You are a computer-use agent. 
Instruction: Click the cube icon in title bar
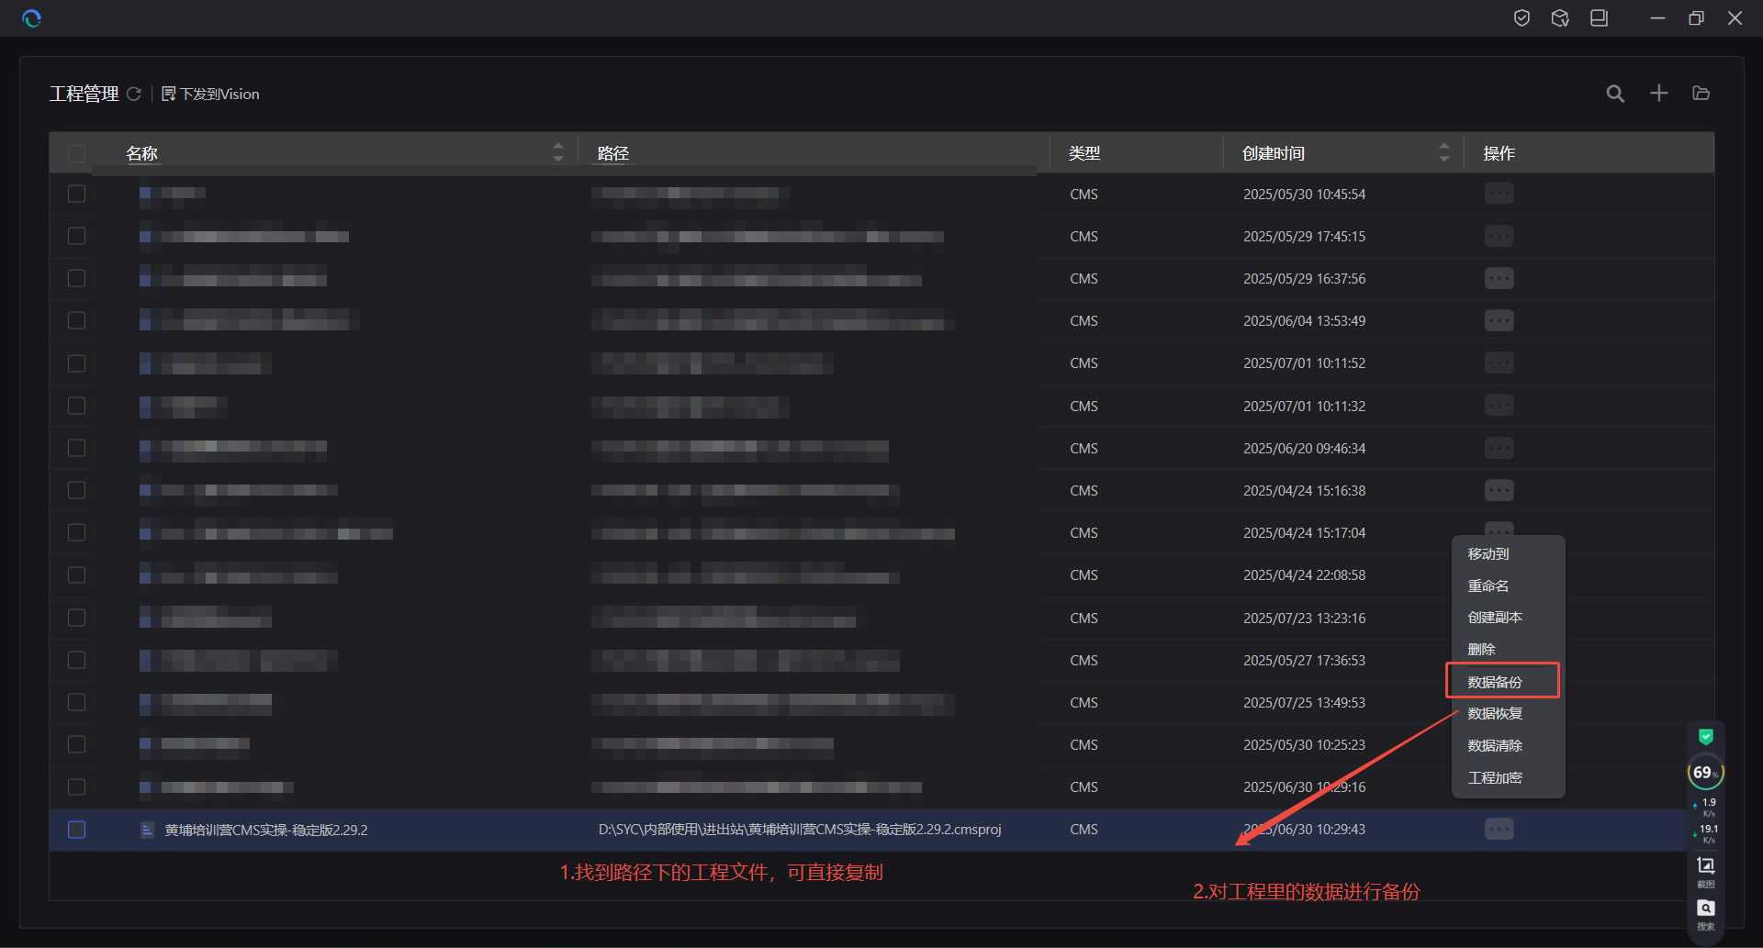point(1560,18)
